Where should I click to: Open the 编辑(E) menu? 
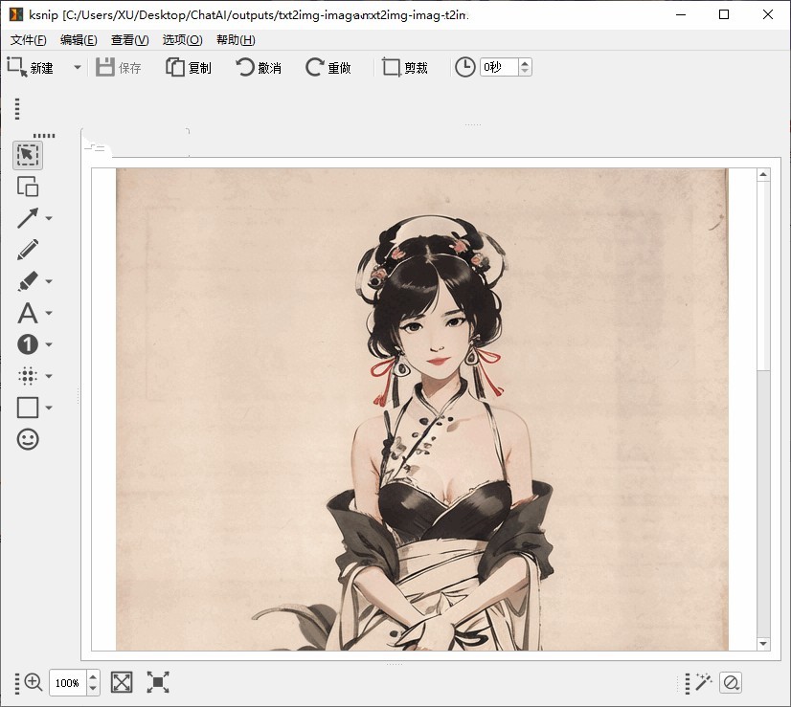click(79, 40)
